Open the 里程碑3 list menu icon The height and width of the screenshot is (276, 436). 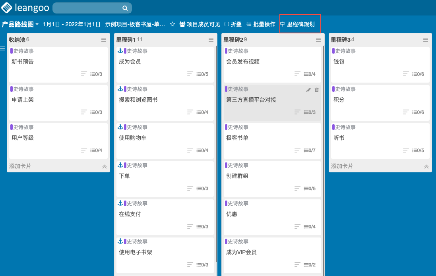[x=426, y=40]
